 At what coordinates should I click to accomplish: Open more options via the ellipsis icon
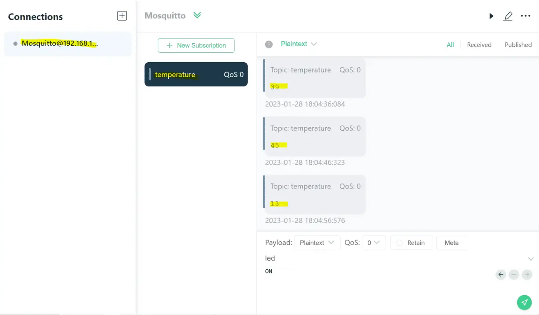coord(525,16)
